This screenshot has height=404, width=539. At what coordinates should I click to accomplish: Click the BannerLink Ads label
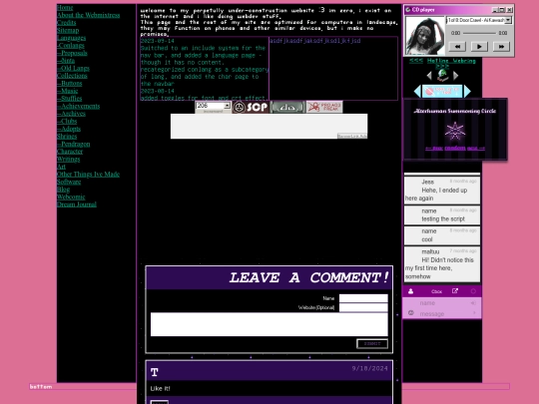pyautogui.click(x=352, y=137)
